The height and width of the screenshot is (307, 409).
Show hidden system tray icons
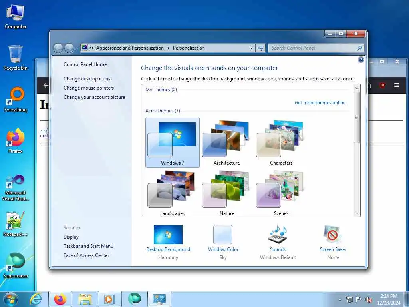pos(340,300)
